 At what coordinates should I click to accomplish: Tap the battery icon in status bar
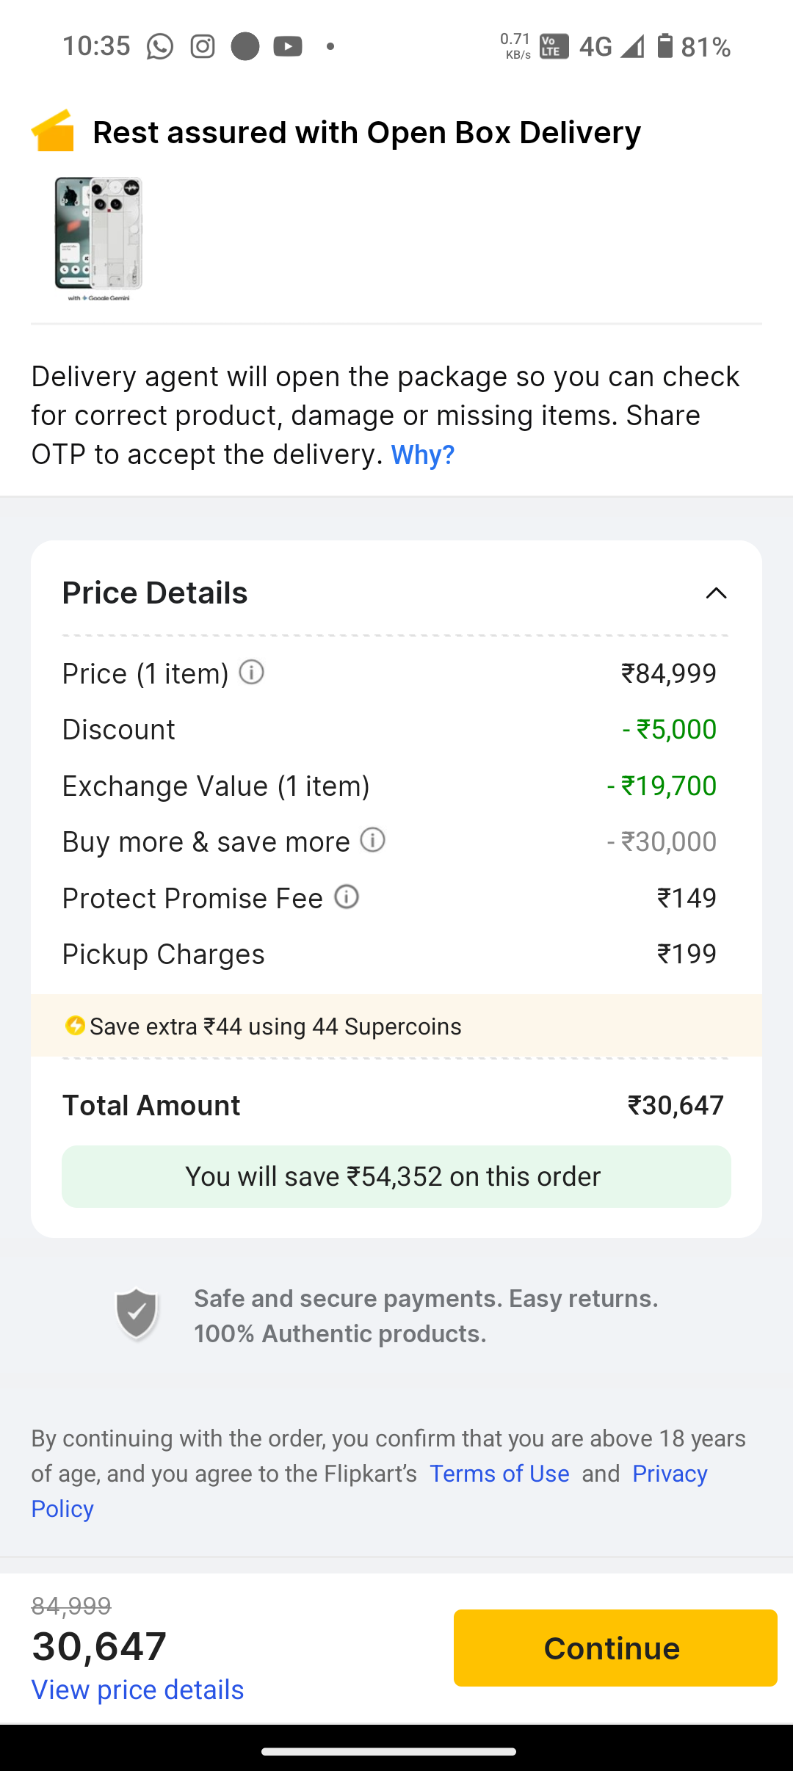coord(665,46)
